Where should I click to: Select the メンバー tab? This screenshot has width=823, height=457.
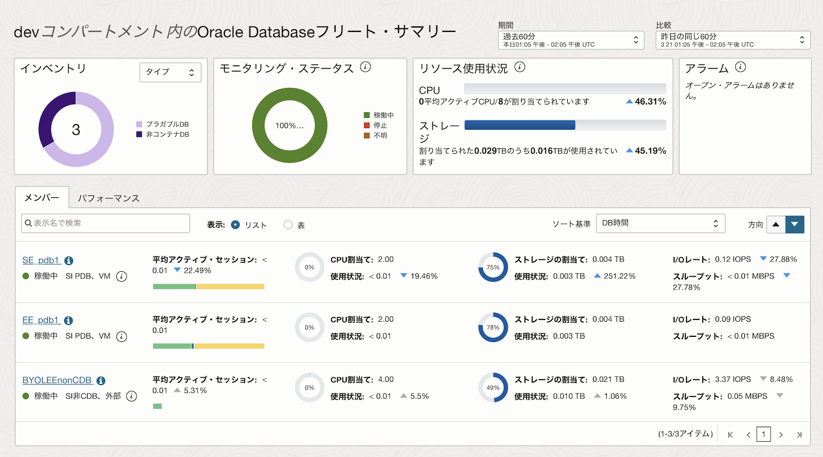point(42,198)
